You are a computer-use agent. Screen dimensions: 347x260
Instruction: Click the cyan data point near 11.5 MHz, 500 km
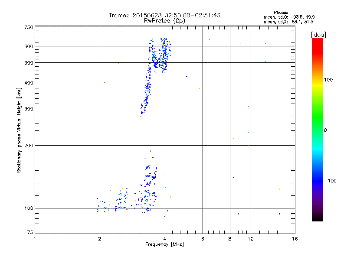tap(265, 61)
